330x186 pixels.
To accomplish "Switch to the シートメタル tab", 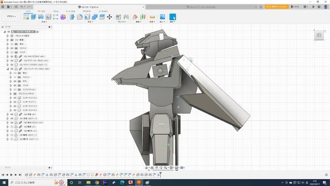I will pyautogui.click(x=71, y=11).
